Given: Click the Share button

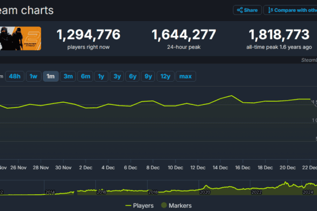Looking at the screenshot, I should tap(247, 10).
